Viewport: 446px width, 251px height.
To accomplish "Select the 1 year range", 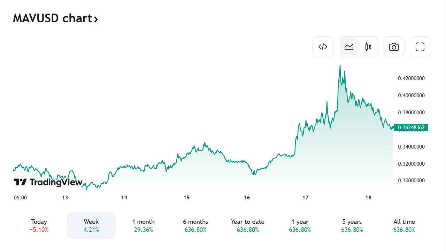I will (x=300, y=226).
